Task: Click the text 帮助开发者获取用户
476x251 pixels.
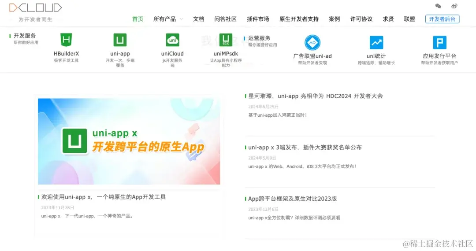Action: pyautogui.click(x=439, y=63)
